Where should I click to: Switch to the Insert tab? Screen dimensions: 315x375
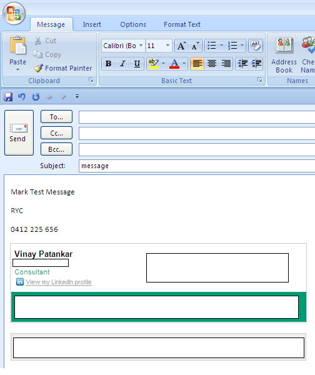point(92,24)
